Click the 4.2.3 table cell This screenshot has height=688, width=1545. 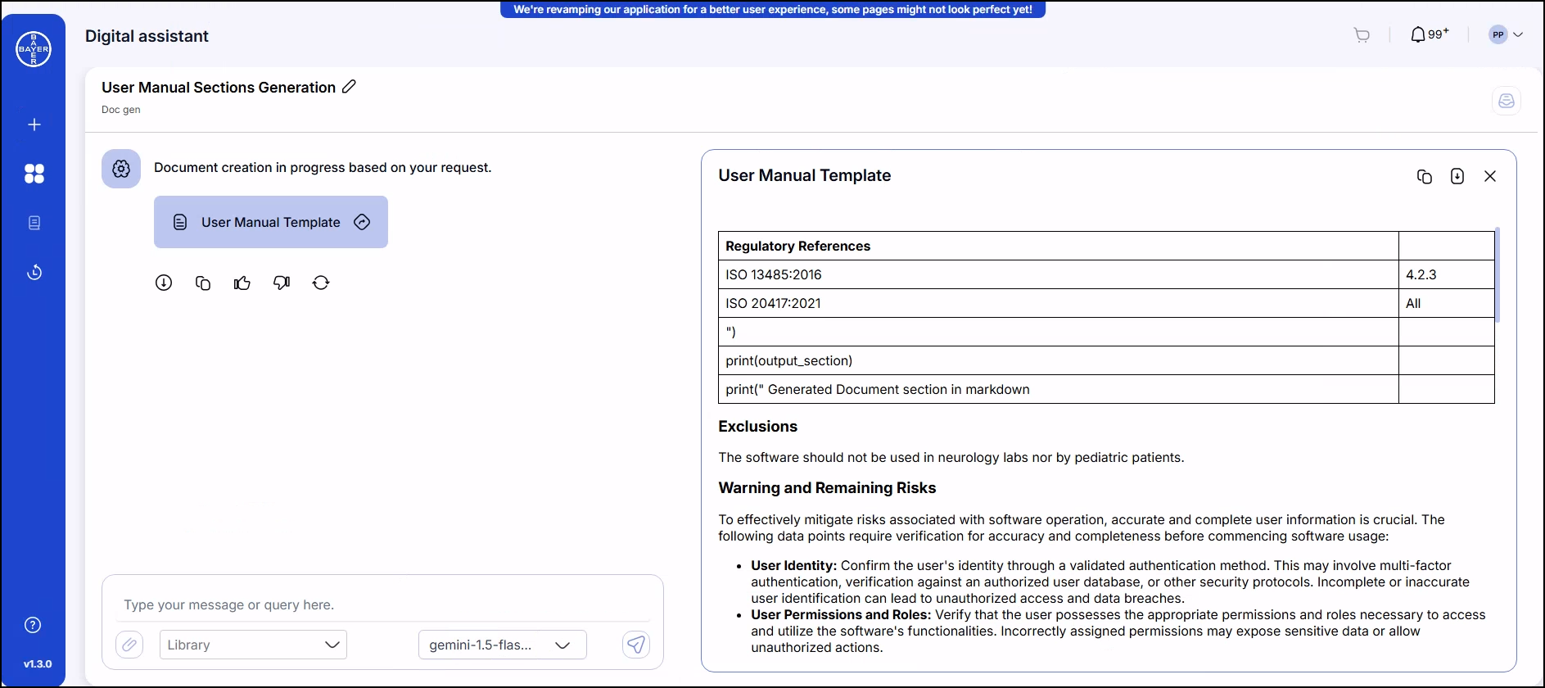tap(1447, 274)
